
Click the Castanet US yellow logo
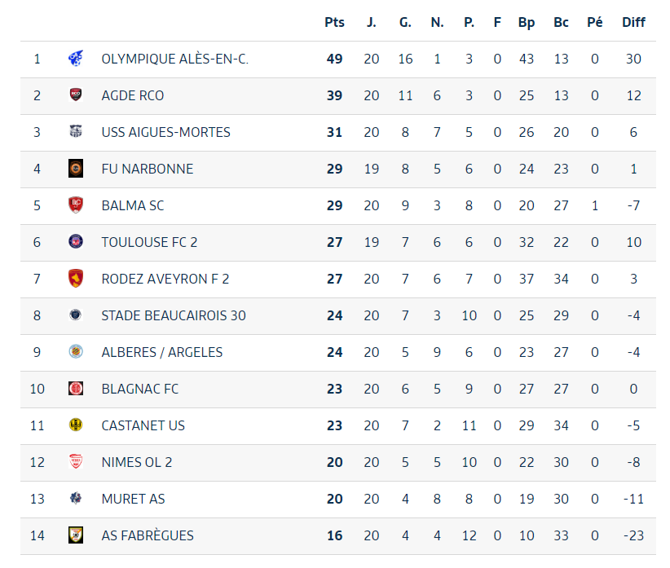(x=76, y=425)
